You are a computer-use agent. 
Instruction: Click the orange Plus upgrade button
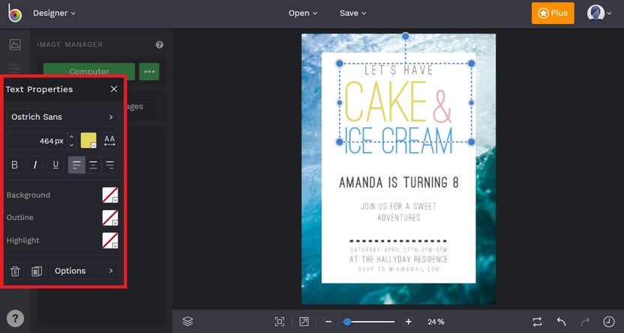coord(553,13)
